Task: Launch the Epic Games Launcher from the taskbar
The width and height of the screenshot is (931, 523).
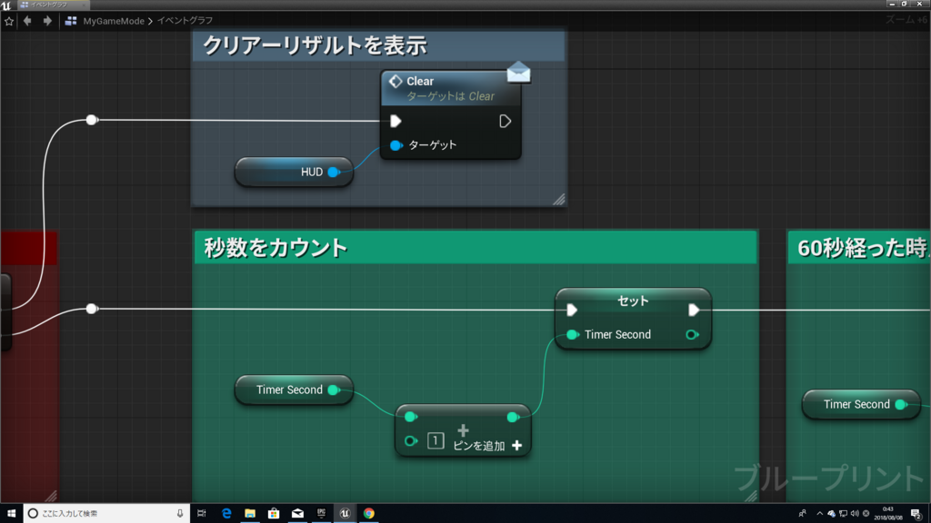Action: (320, 514)
